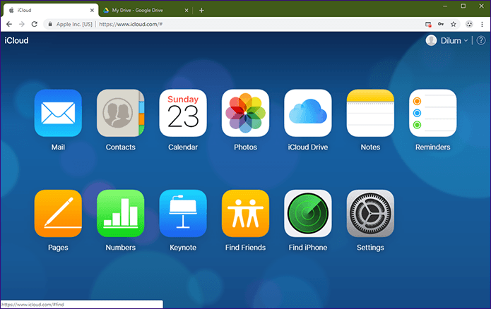491x309 pixels.
Task: Click the Reminders label text
Action: 433,147
